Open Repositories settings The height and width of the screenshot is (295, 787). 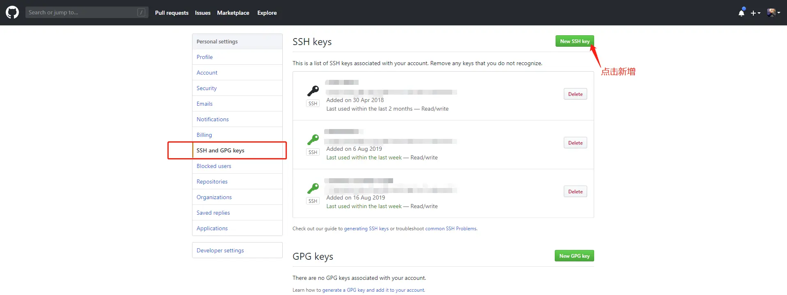(x=237, y=182)
